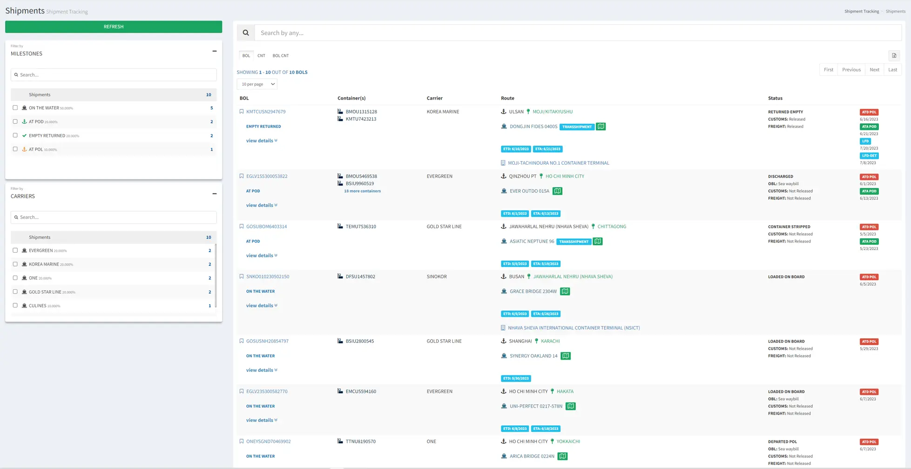
Task: Check the AT POL milestone filter
Action: [15, 149]
